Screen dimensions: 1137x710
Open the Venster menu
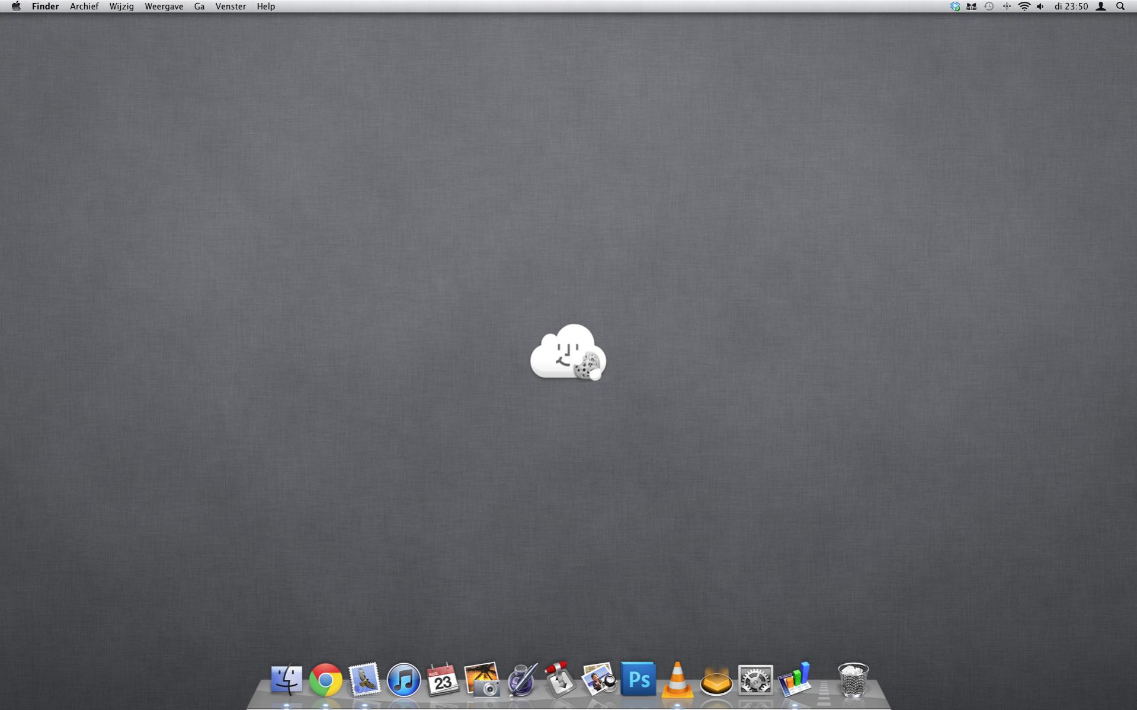[230, 7]
